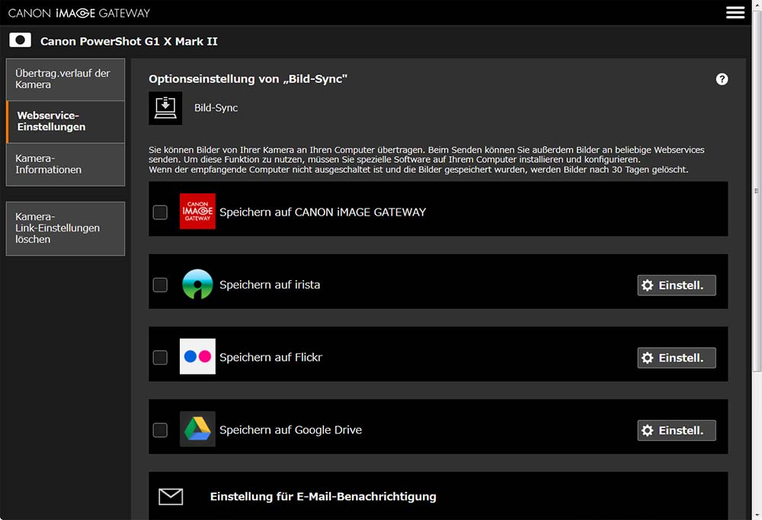Click the CANON iMAGE GATEWAY red logo
The image size is (762, 520).
coord(197,212)
